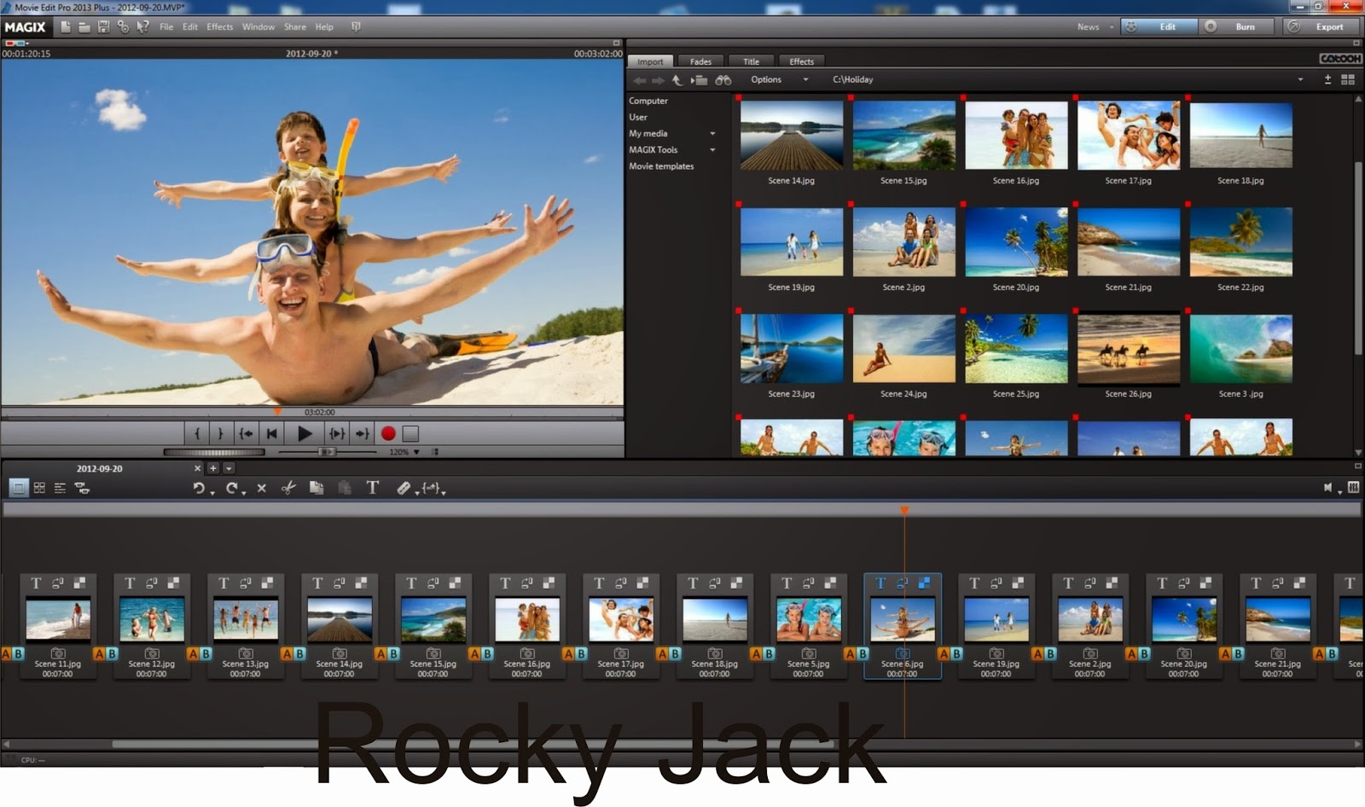This screenshot has height=807, width=1365.
Task: Play the movie in the preview monitor
Action: [x=305, y=433]
